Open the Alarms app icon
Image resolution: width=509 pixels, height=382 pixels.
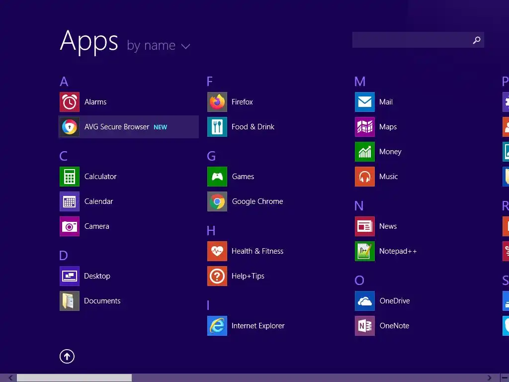pos(70,102)
